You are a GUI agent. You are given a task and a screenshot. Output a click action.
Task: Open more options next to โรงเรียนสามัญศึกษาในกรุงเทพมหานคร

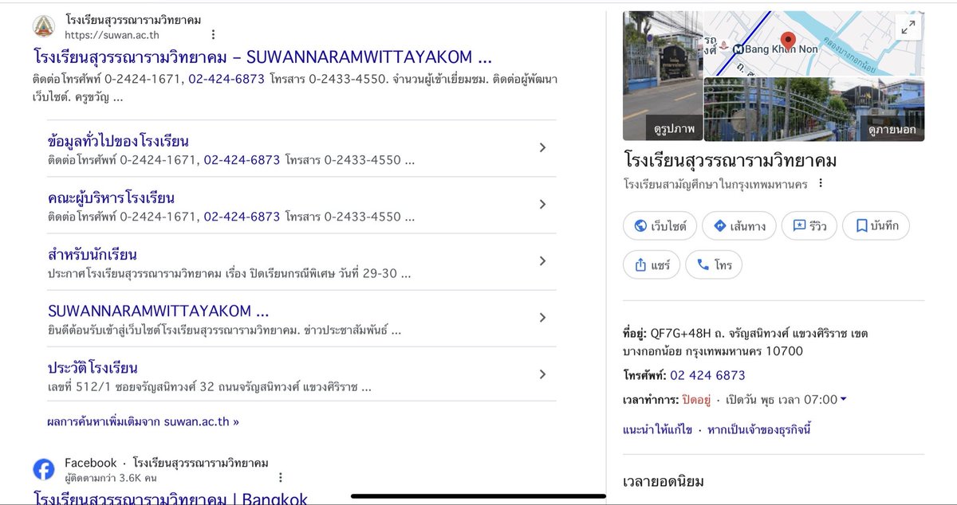pyautogui.click(x=820, y=184)
